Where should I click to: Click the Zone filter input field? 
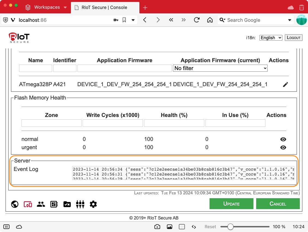tap(52, 123)
